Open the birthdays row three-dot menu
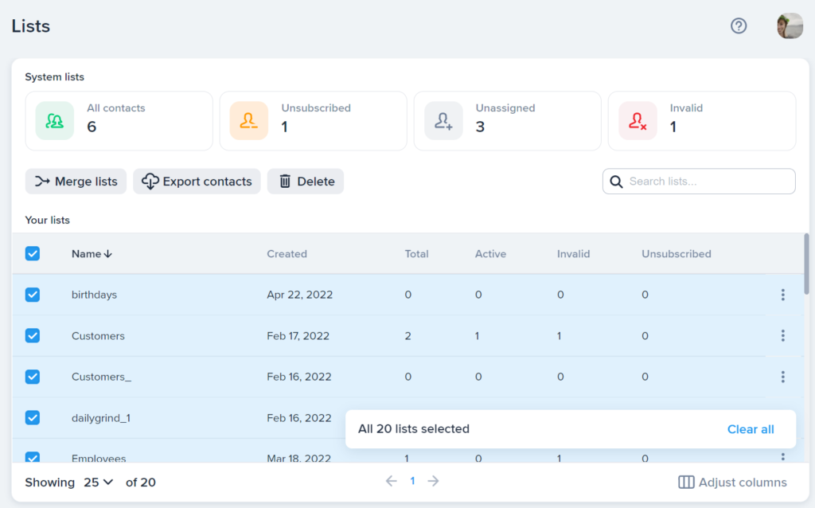The width and height of the screenshot is (815, 508). [x=782, y=295]
